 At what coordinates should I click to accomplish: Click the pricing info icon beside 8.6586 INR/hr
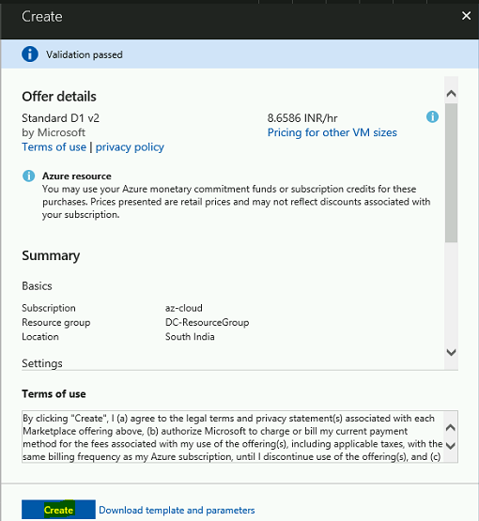(432, 116)
